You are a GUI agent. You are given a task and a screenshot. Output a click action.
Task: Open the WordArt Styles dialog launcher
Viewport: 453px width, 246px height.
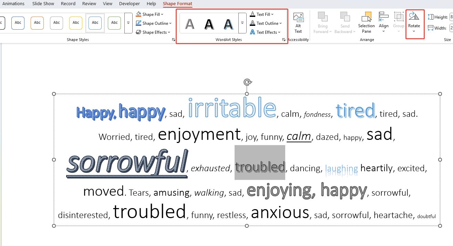click(284, 40)
